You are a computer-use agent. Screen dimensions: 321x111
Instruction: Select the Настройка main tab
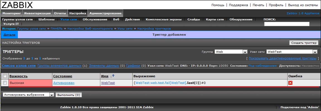[77, 13]
